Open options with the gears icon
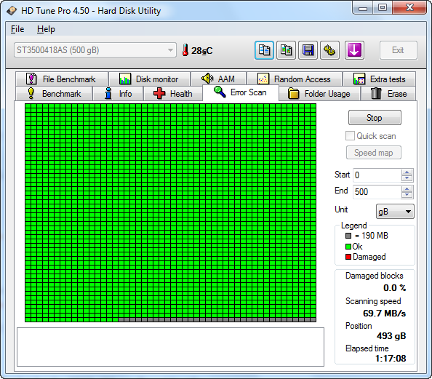The width and height of the screenshot is (432, 379). point(329,50)
